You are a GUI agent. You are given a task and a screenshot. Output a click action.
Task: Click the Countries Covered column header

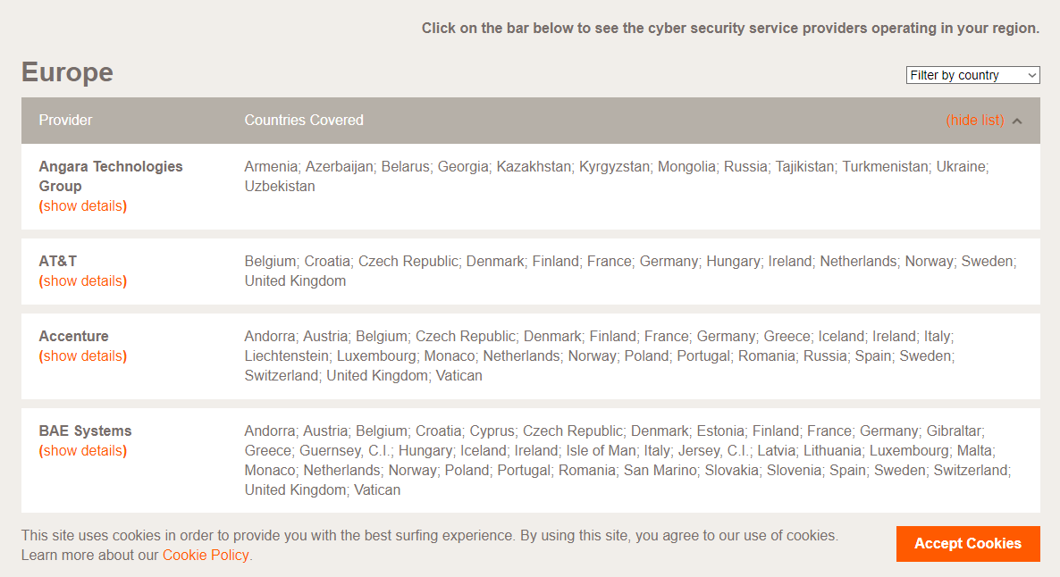coord(304,121)
